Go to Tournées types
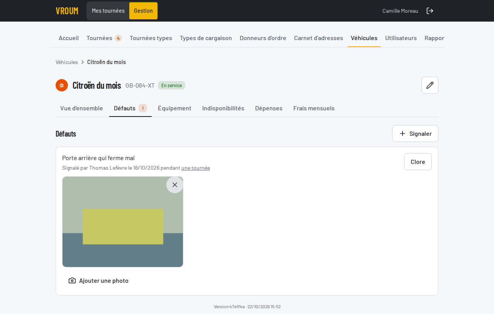This screenshot has height=314, width=494. click(x=151, y=38)
